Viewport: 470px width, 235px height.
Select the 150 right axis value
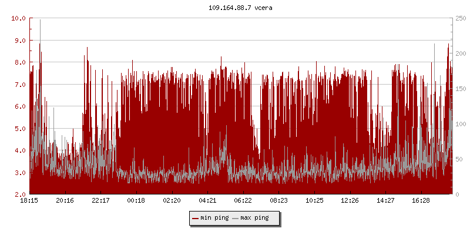coord(460,89)
